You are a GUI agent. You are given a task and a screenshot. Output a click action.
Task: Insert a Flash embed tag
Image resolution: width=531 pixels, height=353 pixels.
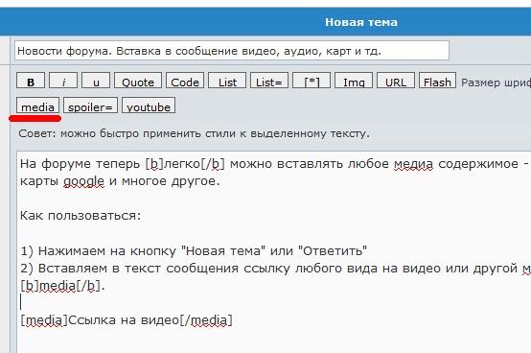coord(437,81)
